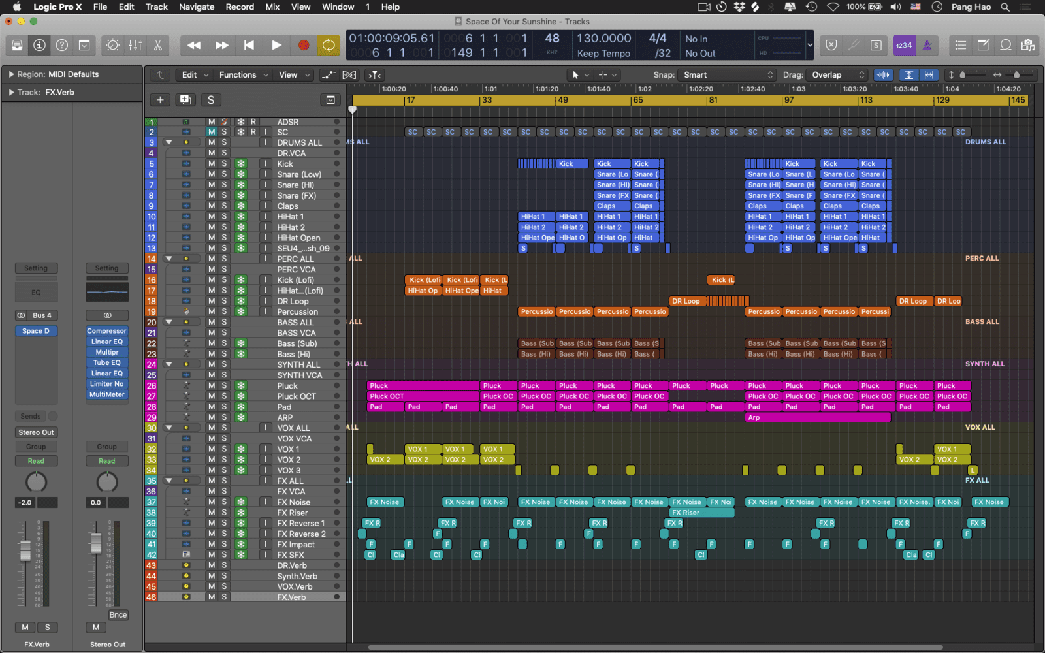The height and width of the screenshot is (653, 1045).
Task: Start playback with Play button
Action: pos(276,45)
